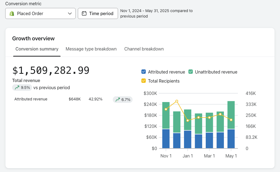Open the Placed Order conversion metric dropdown
280x172 pixels.
coord(40,13)
